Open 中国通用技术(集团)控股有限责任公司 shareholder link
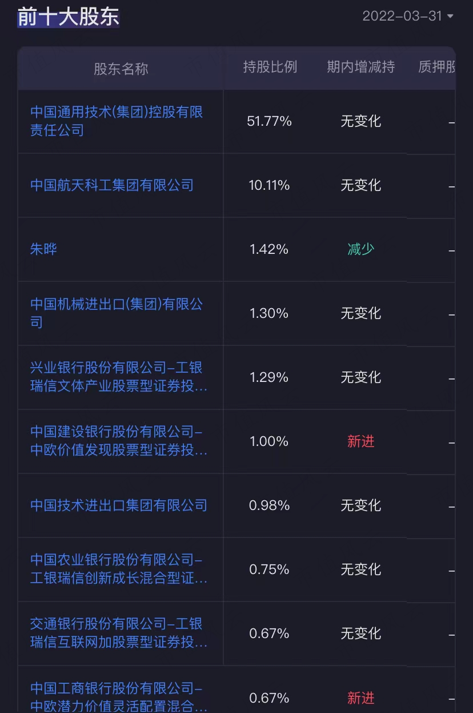The height and width of the screenshot is (713, 473). tap(117, 121)
